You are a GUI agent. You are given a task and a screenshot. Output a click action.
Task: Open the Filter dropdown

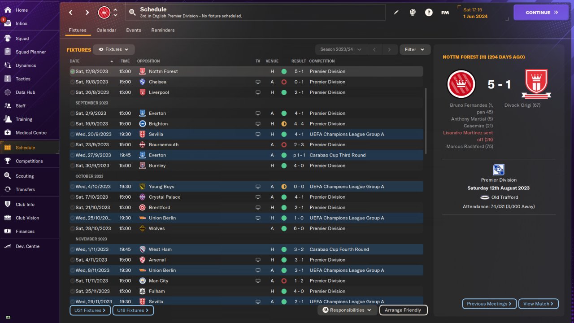point(415,50)
